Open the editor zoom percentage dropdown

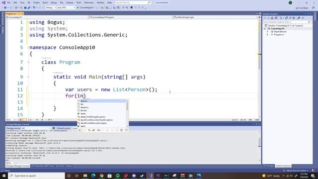(10, 120)
